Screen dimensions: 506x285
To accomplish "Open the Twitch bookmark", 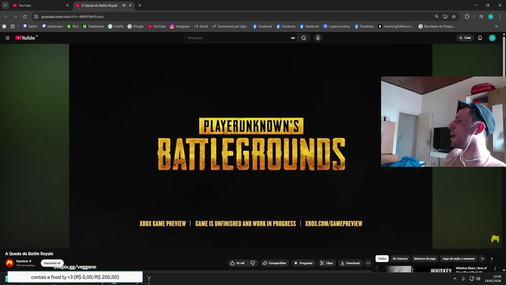I will [x=30, y=27].
